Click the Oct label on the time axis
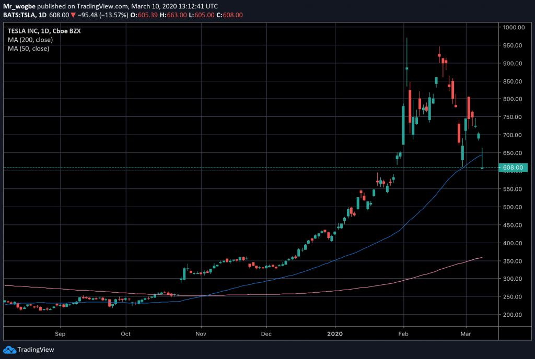Viewport: 535px width, 359px height. (x=125, y=333)
